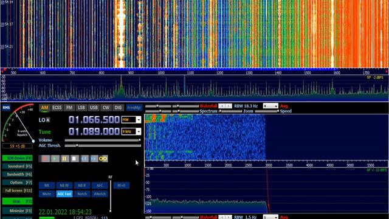Screen dimensions: 389x219
Task: Adjust the upper Zoom slider
Action: [231, 111]
